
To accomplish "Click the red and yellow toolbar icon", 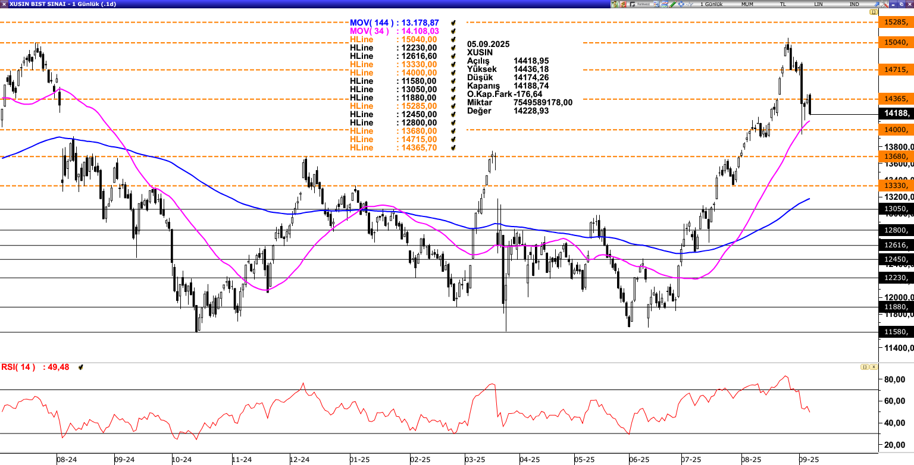I will 623,4.
